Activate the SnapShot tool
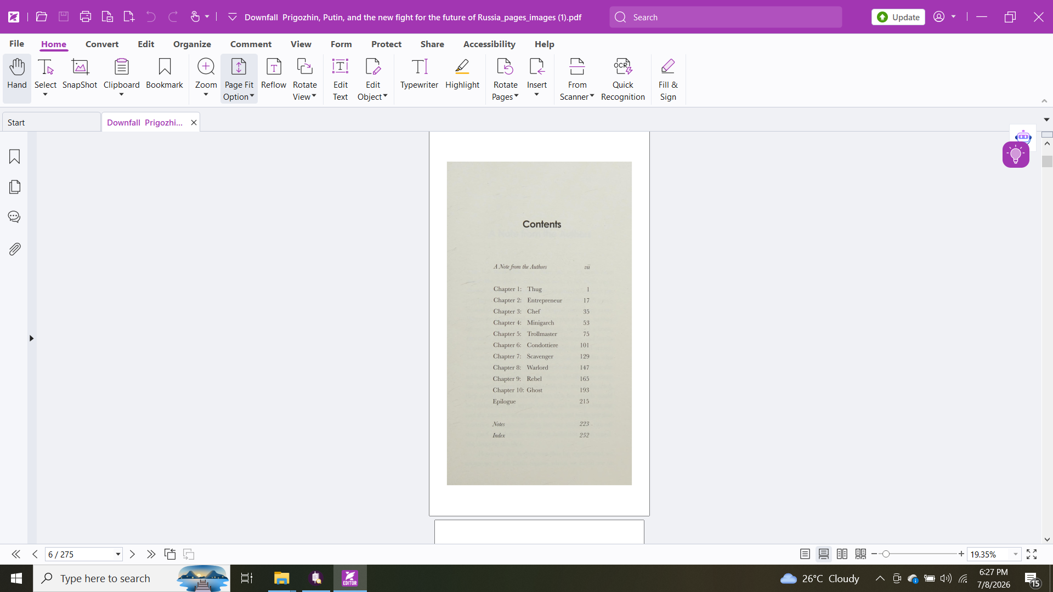The width and height of the screenshot is (1053, 592). pos(80,74)
